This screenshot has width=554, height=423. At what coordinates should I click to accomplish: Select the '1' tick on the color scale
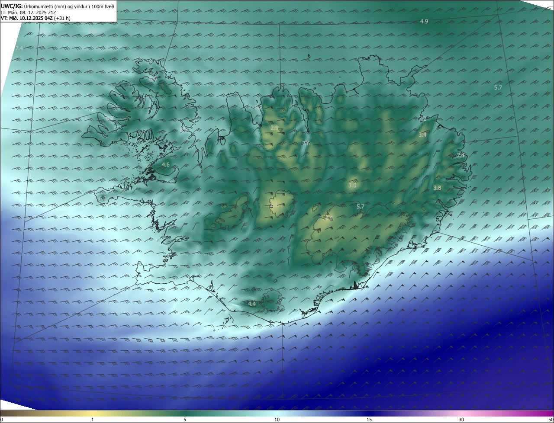(93, 420)
